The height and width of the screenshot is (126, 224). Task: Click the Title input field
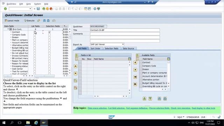pyautogui.click(x=125, y=30)
